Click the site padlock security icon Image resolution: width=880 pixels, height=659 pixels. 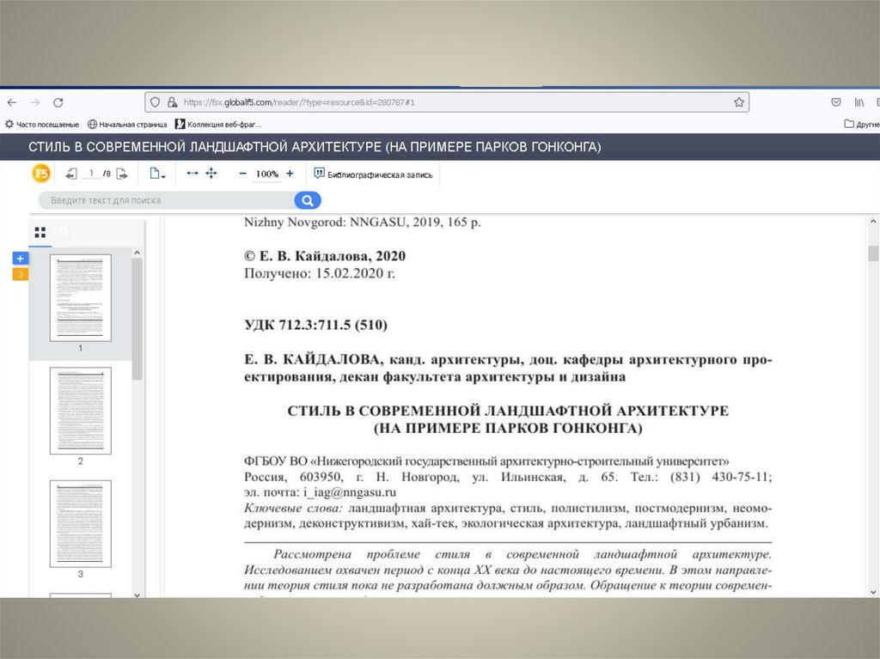click(172, 102)
